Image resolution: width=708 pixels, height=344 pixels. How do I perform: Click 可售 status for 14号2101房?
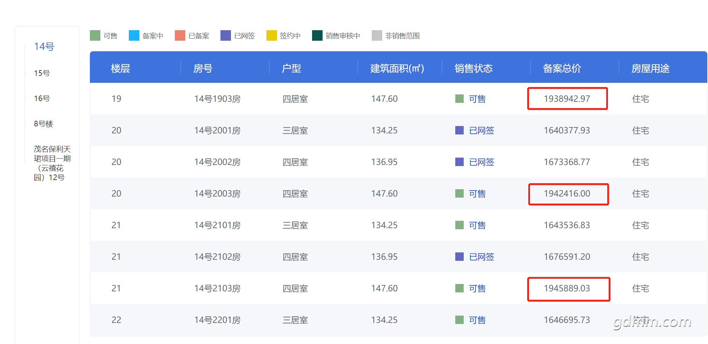coord(477,225)
